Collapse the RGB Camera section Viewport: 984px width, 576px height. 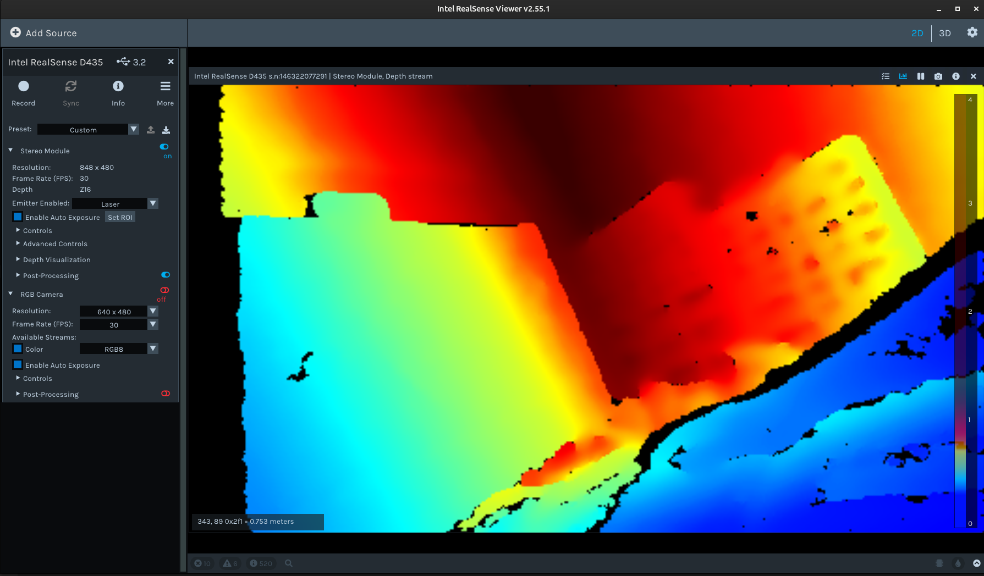tap(10, 293)
